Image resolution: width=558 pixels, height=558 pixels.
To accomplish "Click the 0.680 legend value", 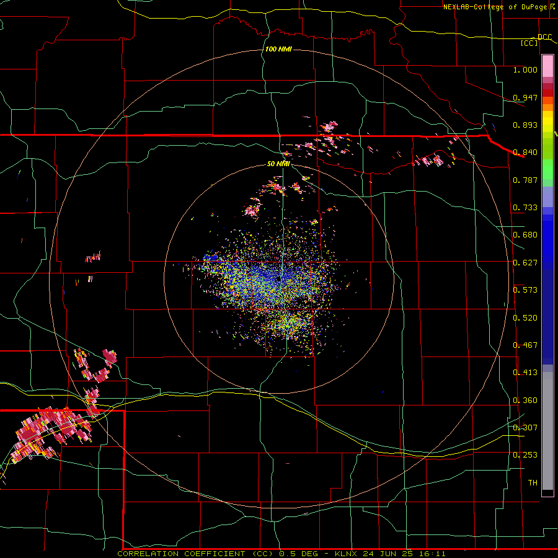I will 525,235.
